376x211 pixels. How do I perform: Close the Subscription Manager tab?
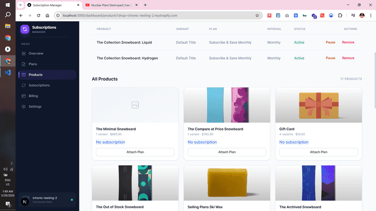click(x=78, y=5)
